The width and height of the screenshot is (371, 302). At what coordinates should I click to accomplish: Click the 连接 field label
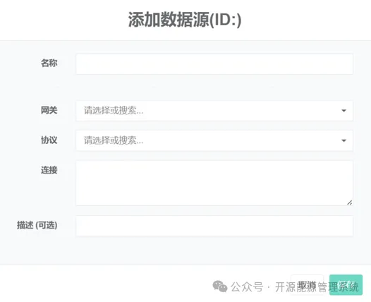click(49, 170)
